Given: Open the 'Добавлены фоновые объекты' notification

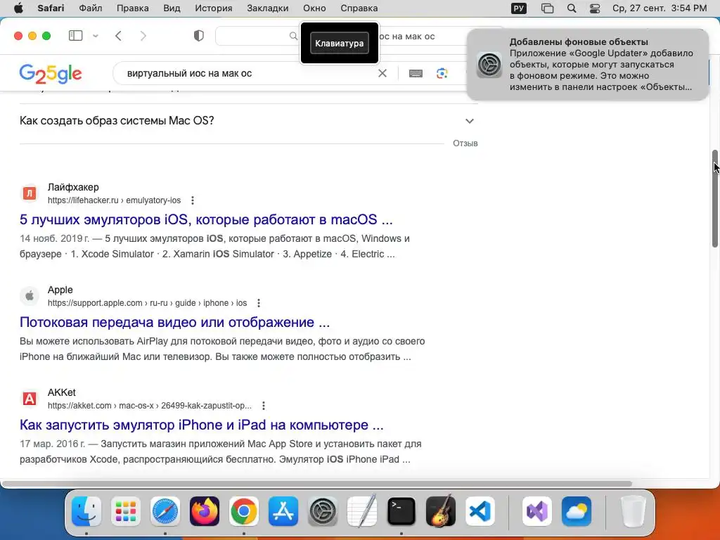Looking at the screenshot, I should click(x=588, y=65).
